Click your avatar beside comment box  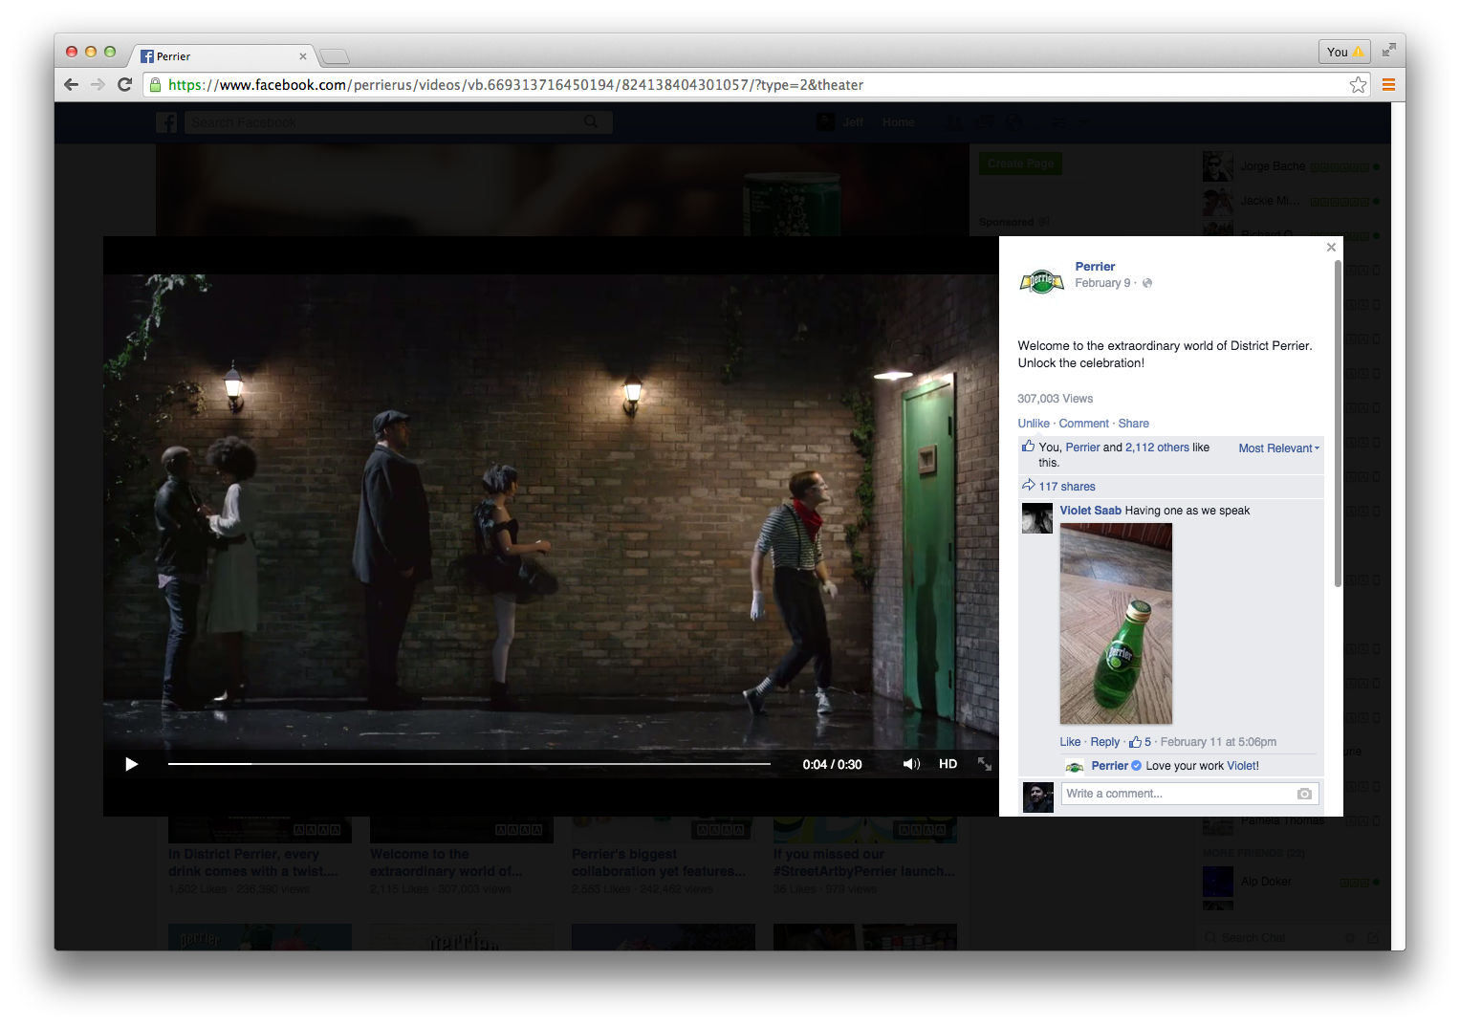[x=1037, y=797]
